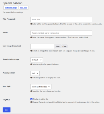This screenshot has width=104, height=114.
Task: Click the 'Add new' link
Action: [x=23, y=8]
